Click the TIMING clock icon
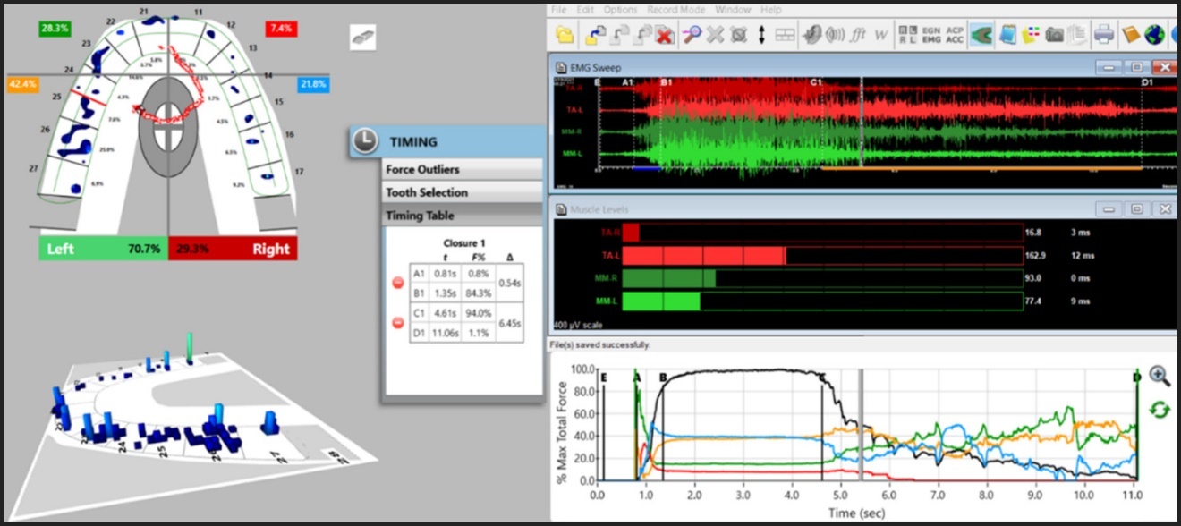 click(x=363, y=141)
